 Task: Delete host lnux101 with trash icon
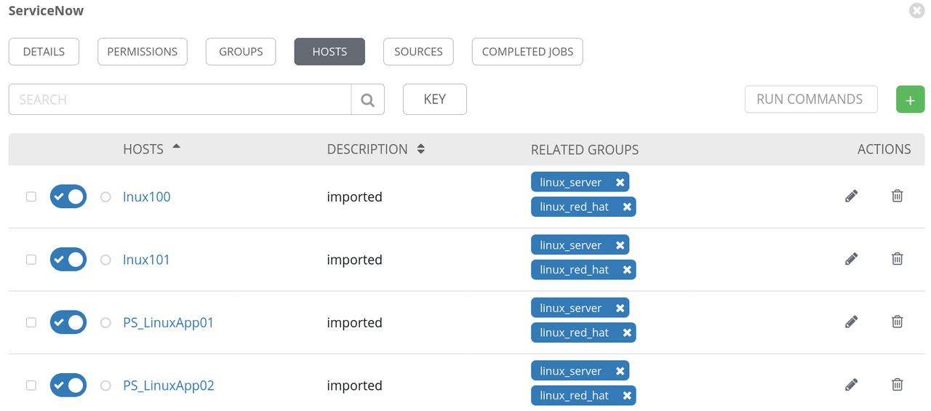(898, 259)
